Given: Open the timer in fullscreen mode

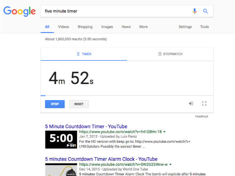Looking at the screenshot, I should tap(204, 103).
